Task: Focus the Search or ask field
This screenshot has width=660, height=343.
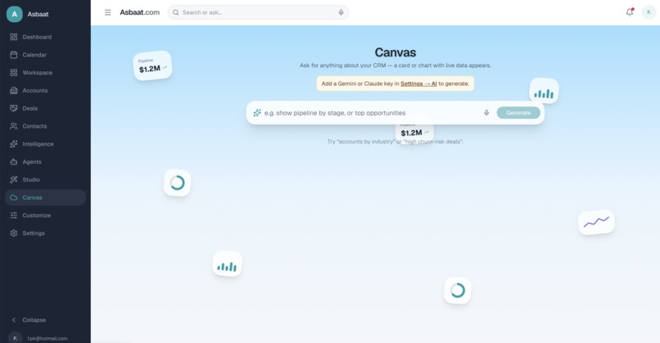Action: click(259, 12)
